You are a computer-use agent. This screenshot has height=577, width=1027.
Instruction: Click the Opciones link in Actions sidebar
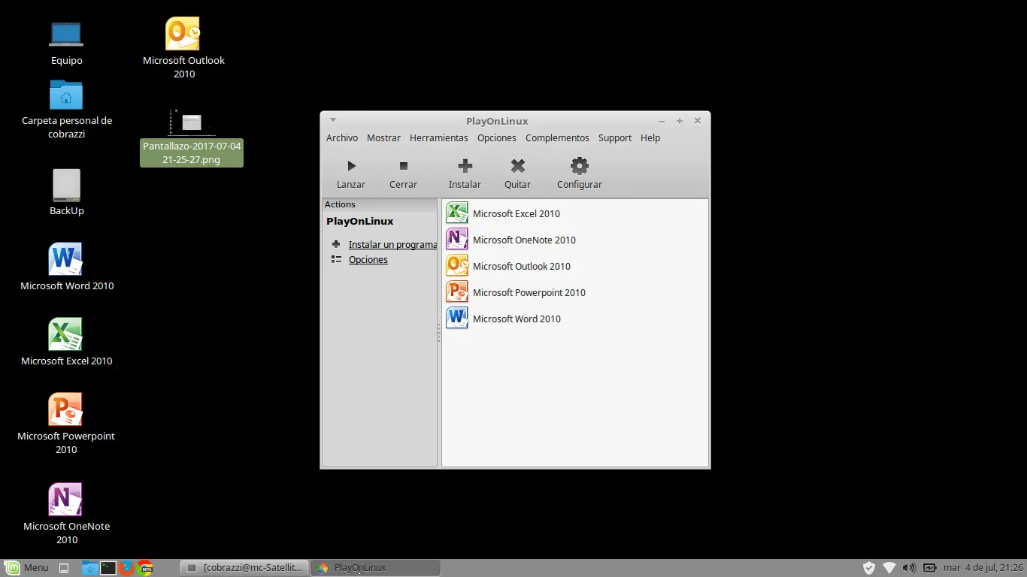click(x=368, y=259)
